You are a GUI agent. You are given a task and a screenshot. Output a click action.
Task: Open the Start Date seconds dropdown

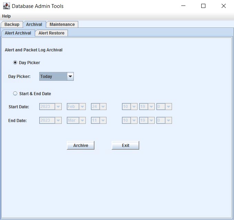(x=164, y=107)
